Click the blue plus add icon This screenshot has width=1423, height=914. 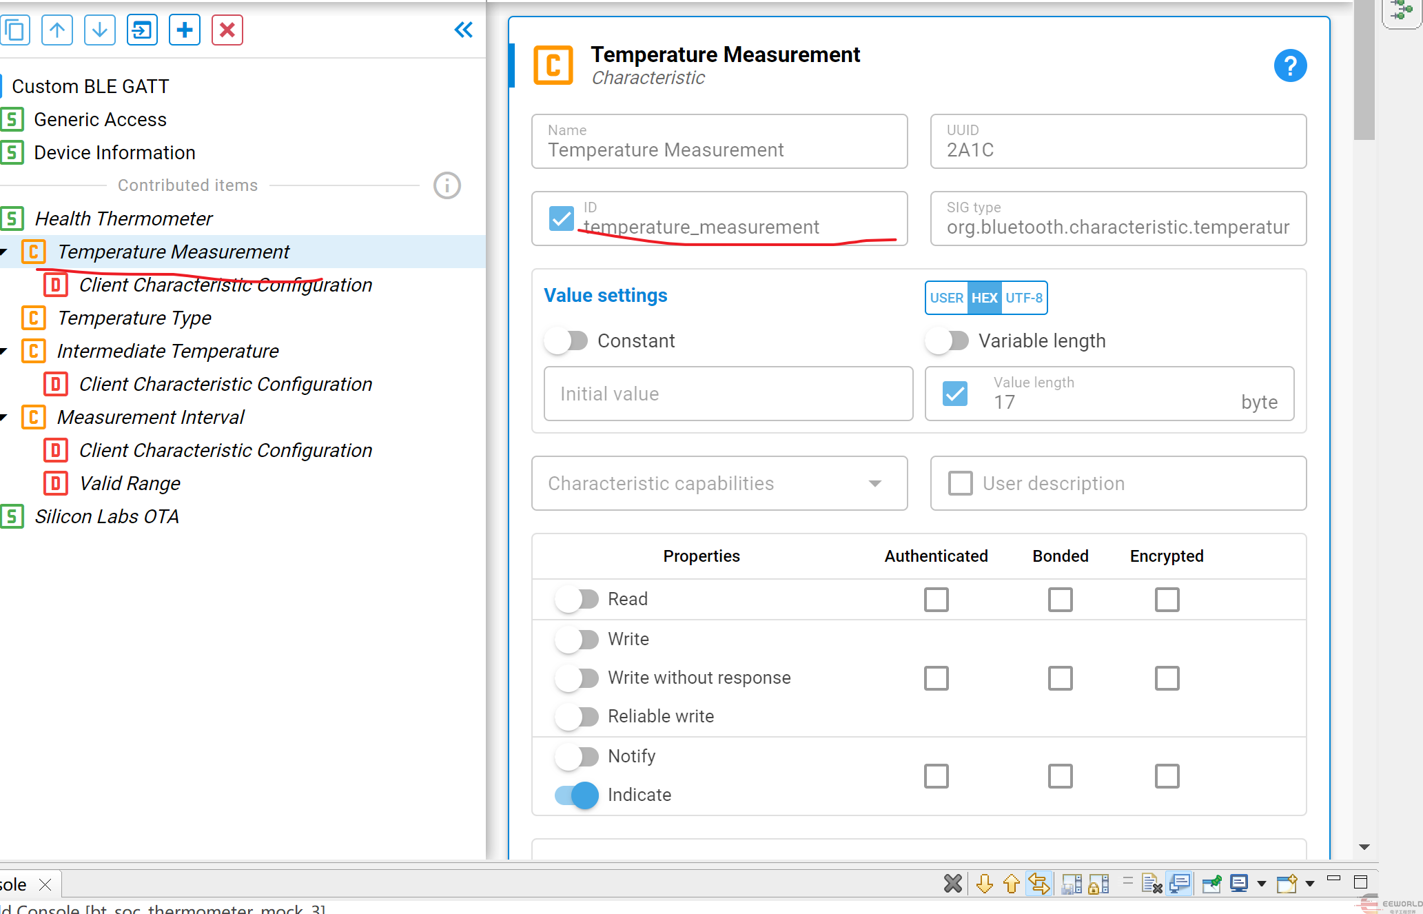point(185,30)
